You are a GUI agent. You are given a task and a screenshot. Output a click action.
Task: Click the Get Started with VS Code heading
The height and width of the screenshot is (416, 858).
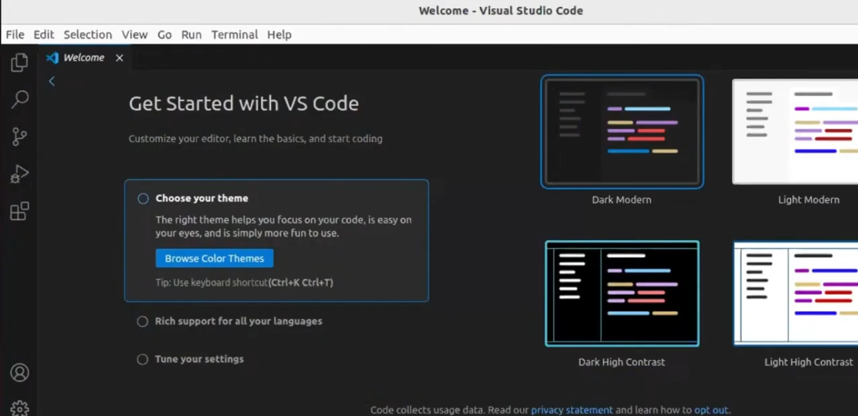coord(244,103)
